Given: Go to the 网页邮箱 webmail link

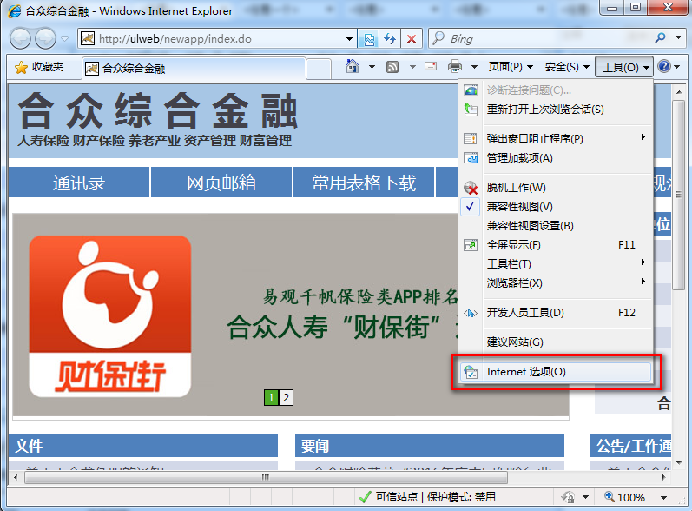Looking at the screenshot, I should pyautogui.click(x=221, y=182).
